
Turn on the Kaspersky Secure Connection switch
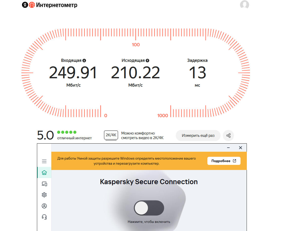tap(149, 208)
